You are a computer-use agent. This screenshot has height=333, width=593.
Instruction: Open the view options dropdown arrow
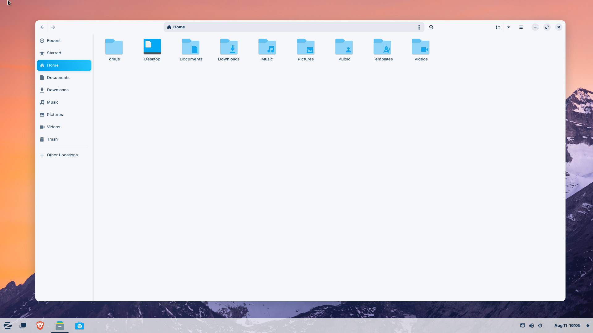point(508,27)
